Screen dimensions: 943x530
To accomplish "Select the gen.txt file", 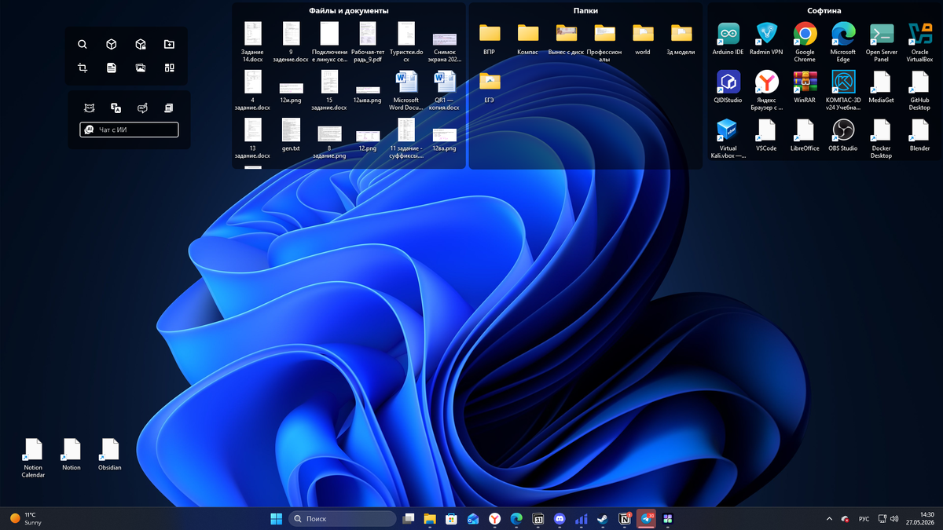I will [291, 134].
